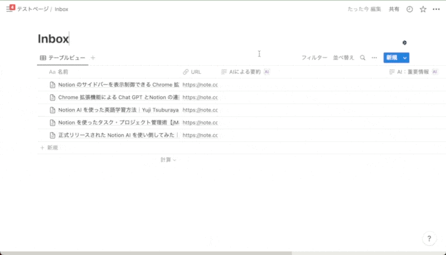Click URL cell of Notion AI を使った英語学習方法 row
The width and height of the screenshot is (446, 255).
(x=200, y=110)
